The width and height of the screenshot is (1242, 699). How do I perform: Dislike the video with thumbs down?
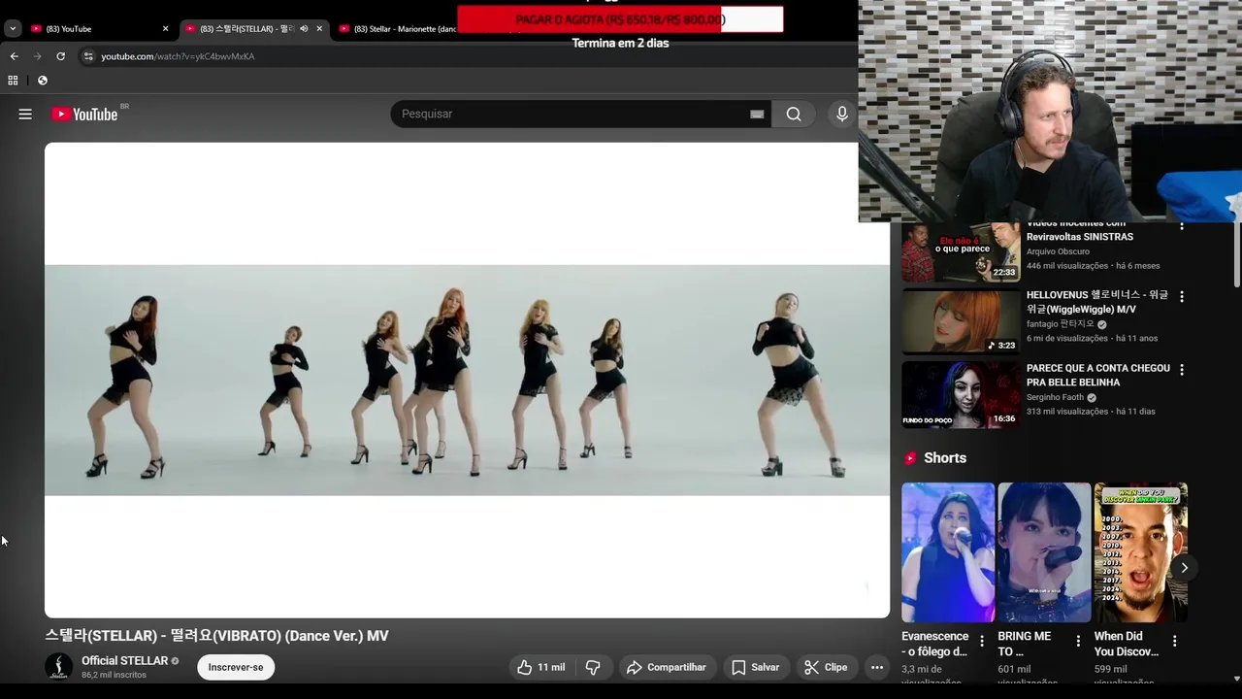coord(593,667)
